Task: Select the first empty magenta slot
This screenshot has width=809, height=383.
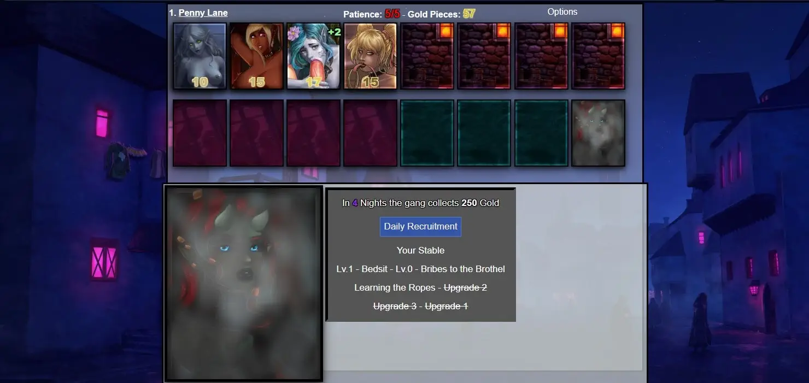Action: pyautogui.click(x=200, y=133)
